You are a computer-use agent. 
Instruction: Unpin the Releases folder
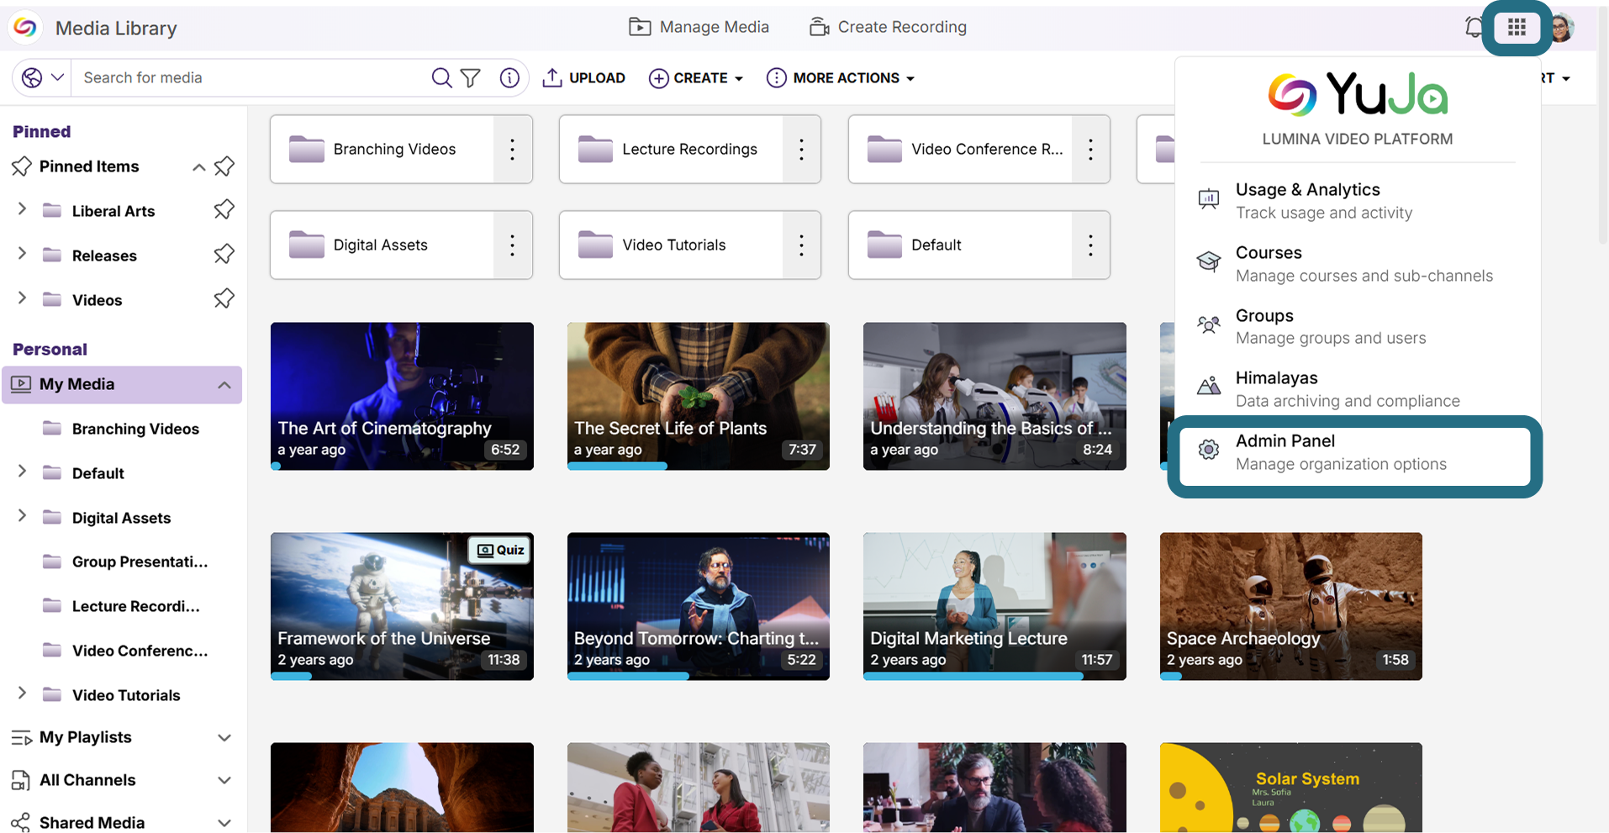click(224, 254)
